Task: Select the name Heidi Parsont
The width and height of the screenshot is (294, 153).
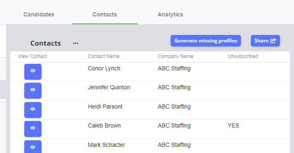Action: tap(105, 107)
